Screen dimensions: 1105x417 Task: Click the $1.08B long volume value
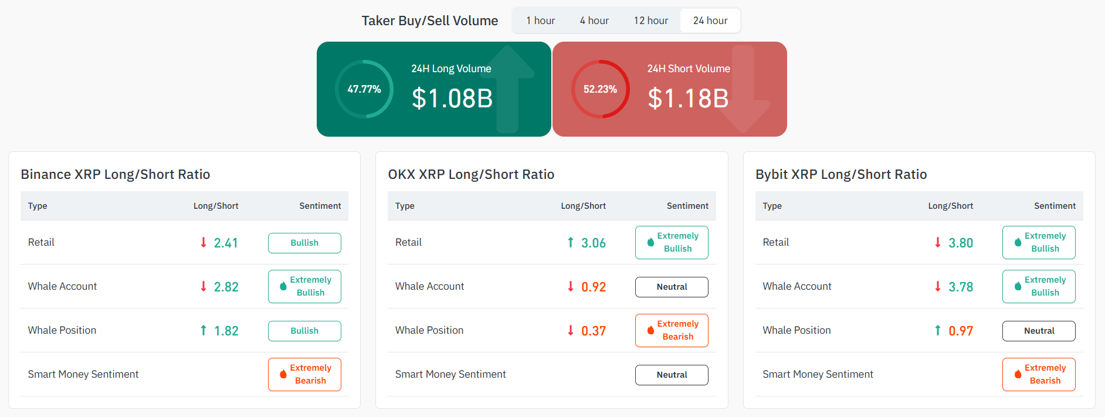tap(452, 99)
